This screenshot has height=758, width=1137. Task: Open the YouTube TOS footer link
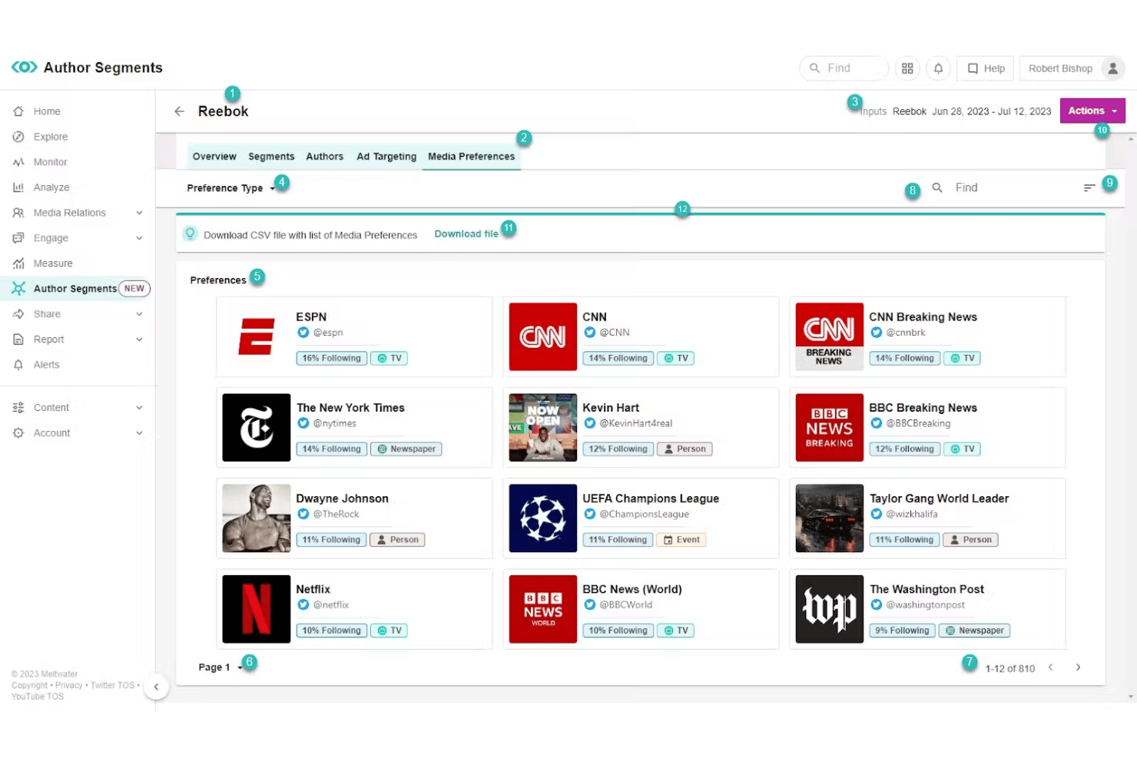pyautogui.click(x=38, y=697)
